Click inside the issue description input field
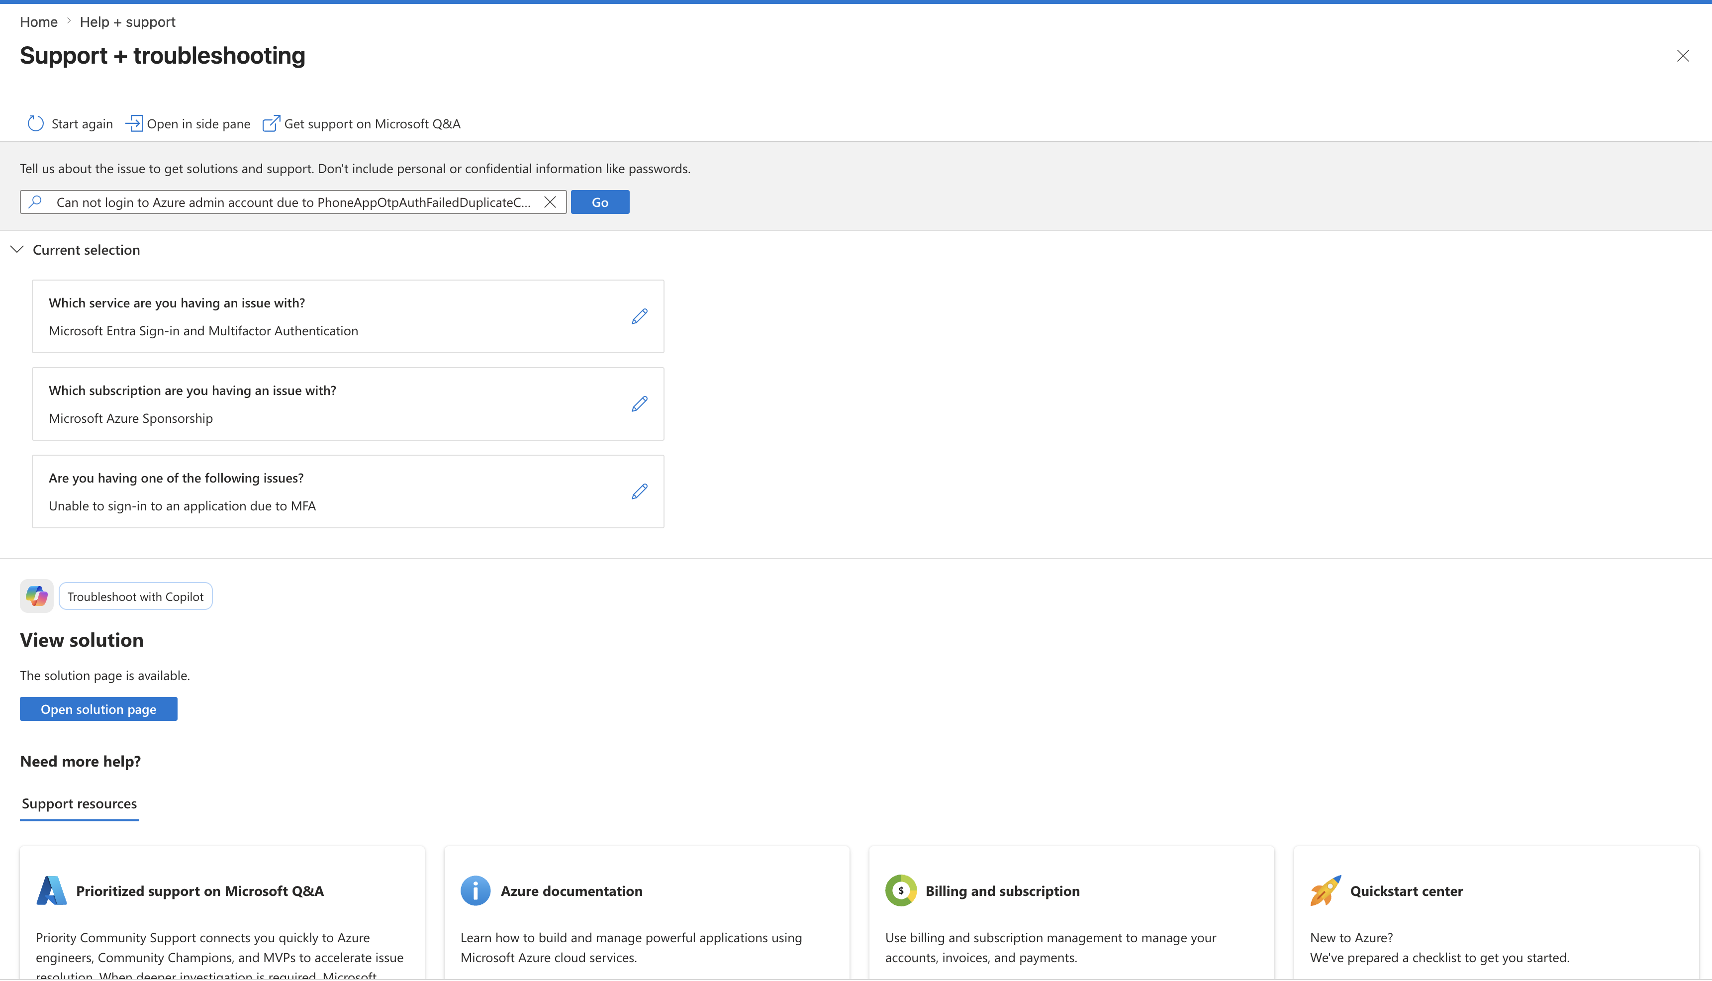 click(x=293, y=202)
